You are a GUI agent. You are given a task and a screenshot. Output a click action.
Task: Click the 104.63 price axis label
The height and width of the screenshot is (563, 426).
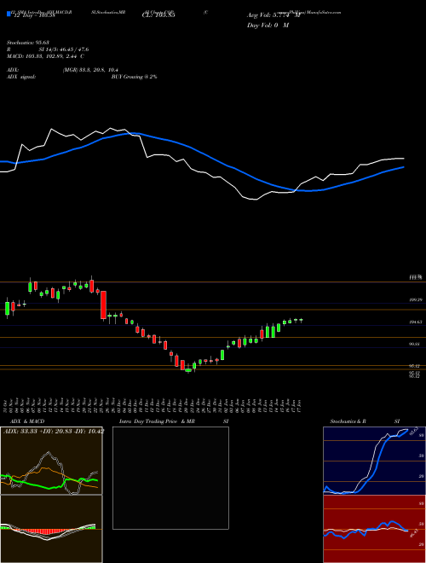415,322
